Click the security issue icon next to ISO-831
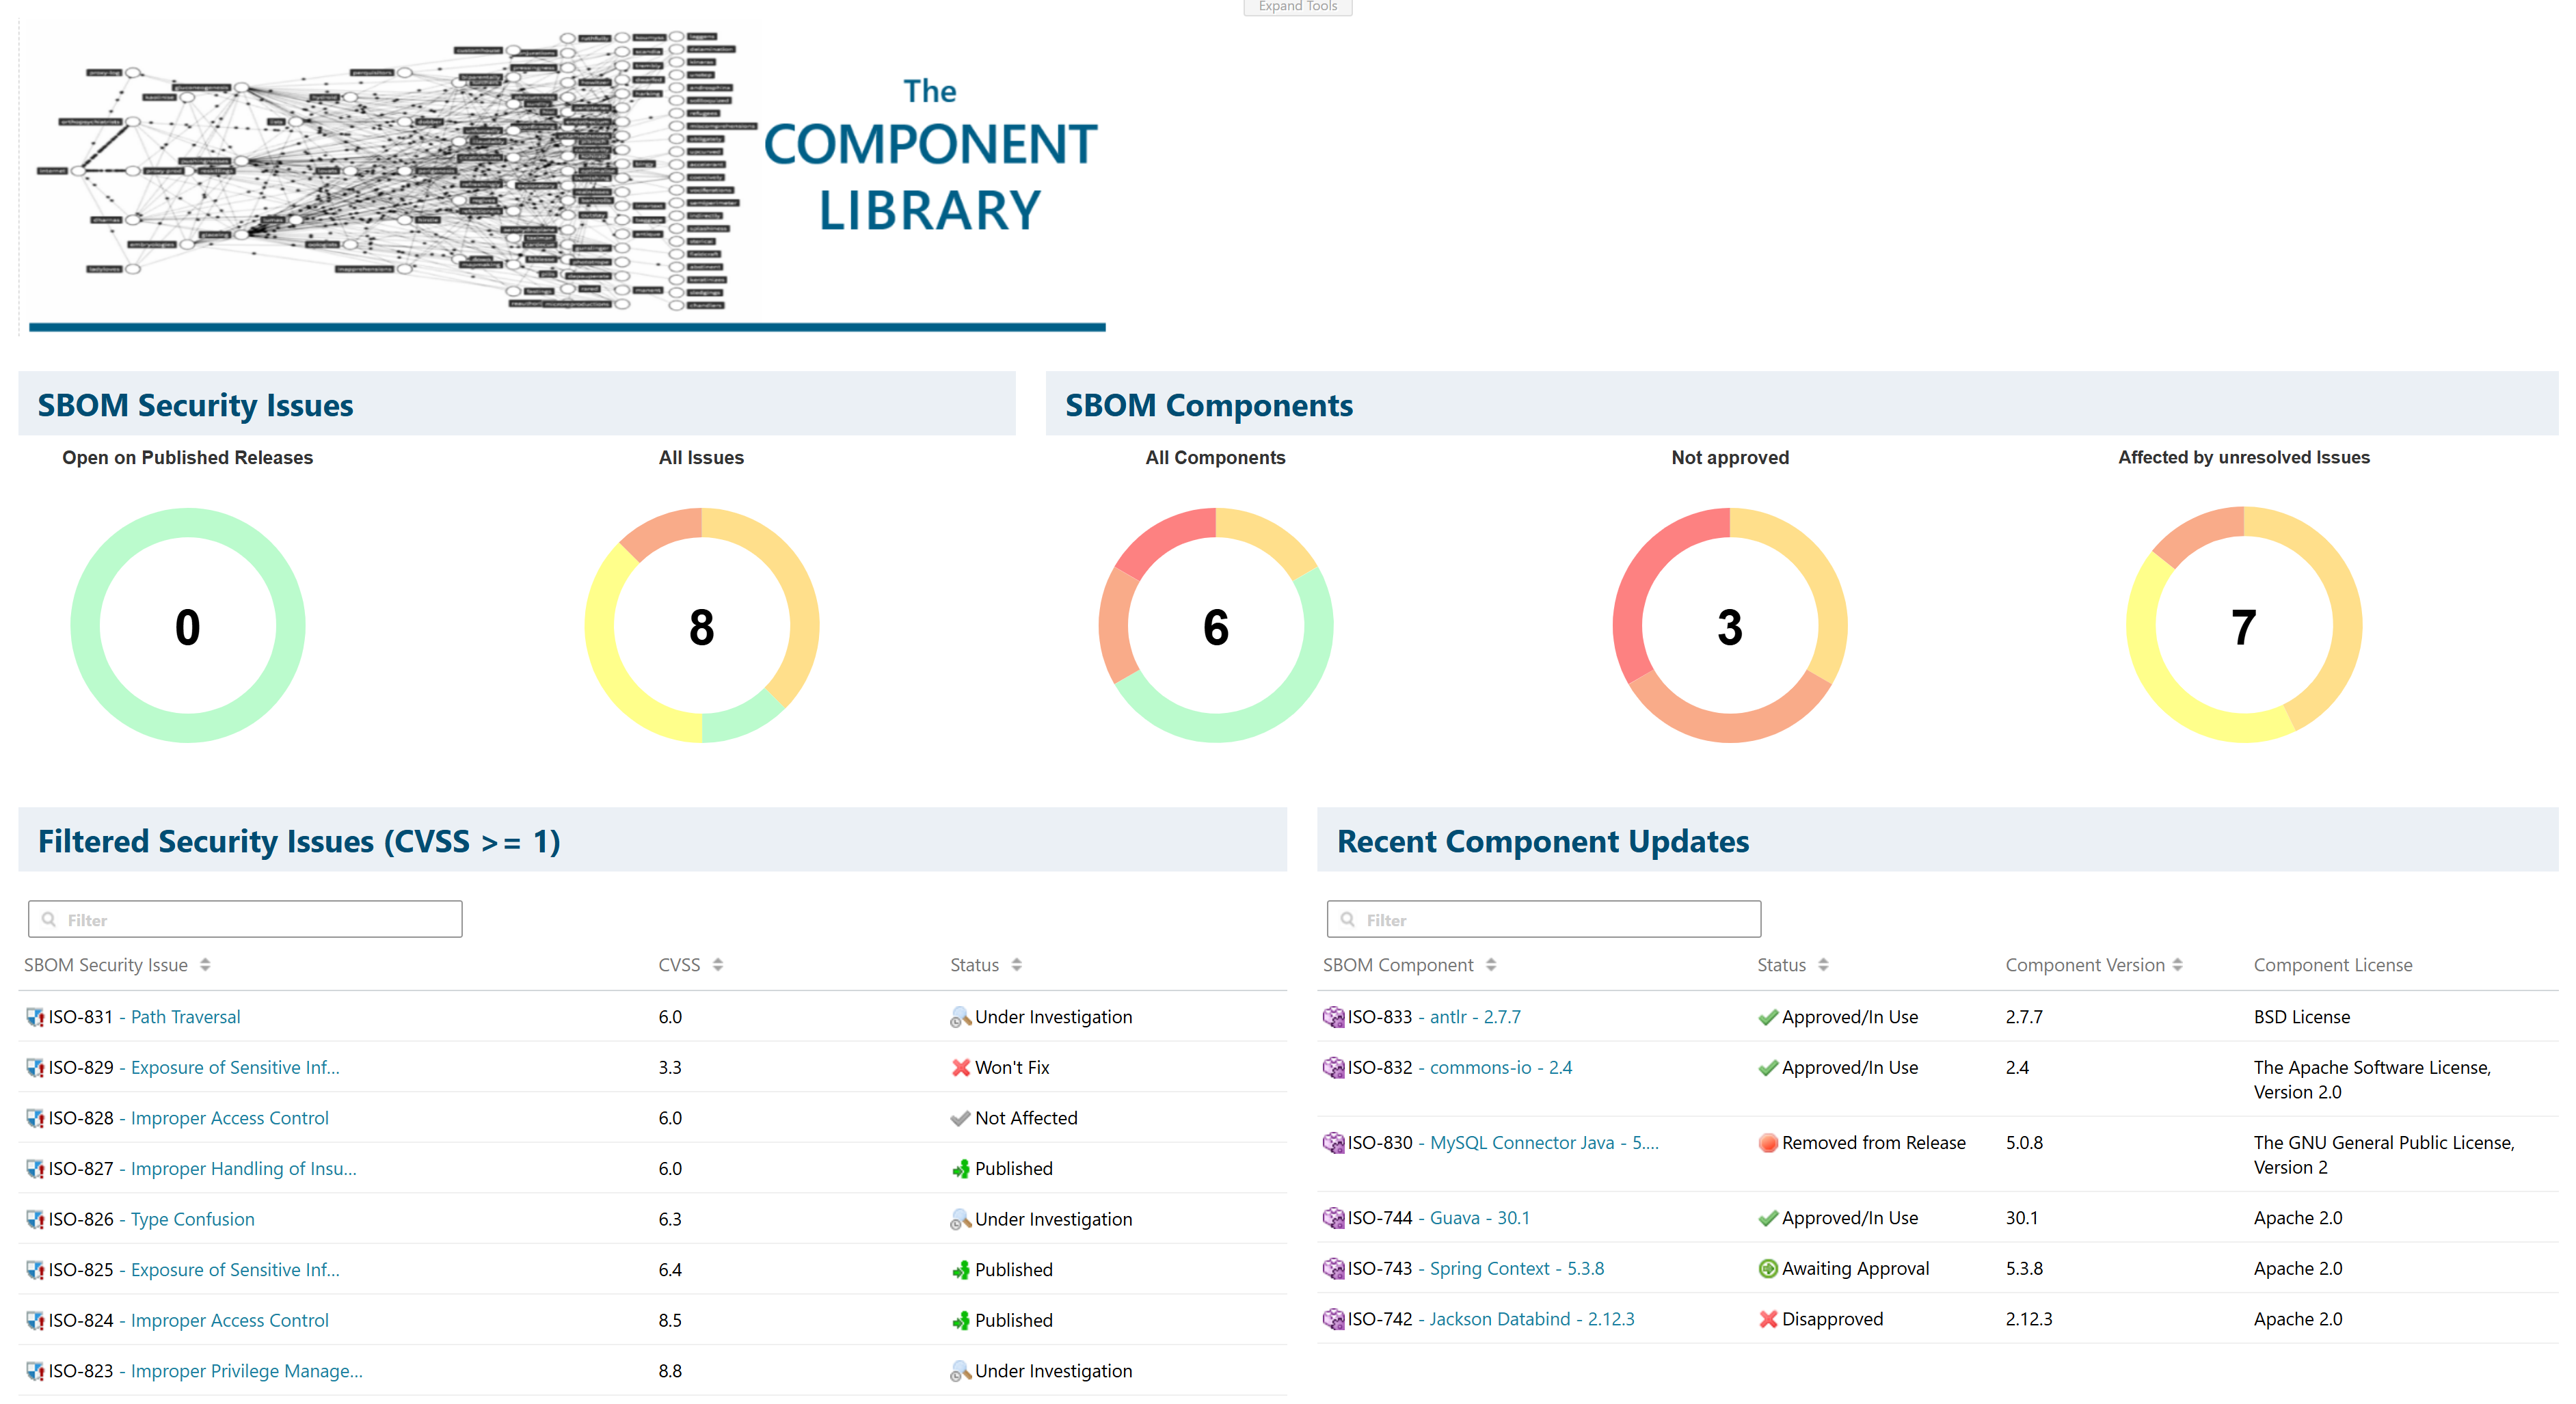Viewport: 2576px width, 1404px height. [35, 1017]
